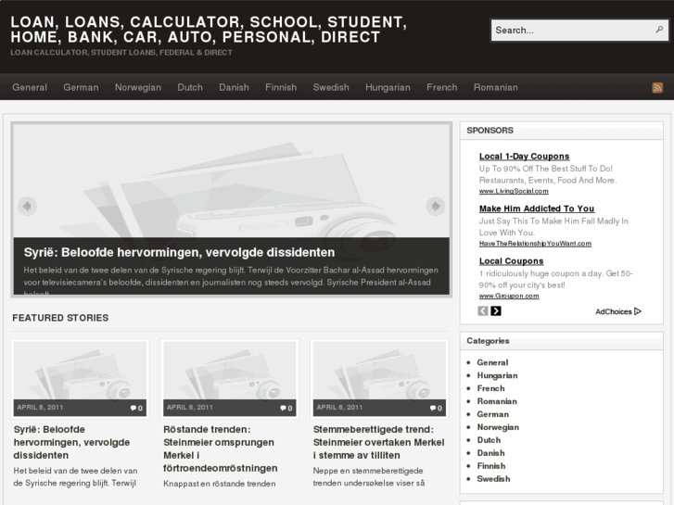Select Hungarian in Categories list

[x=497, y=375]
